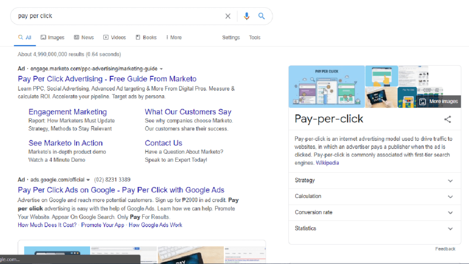Click the Engagement Marketing sitelink
469x264 pixels.
(67, 111)
